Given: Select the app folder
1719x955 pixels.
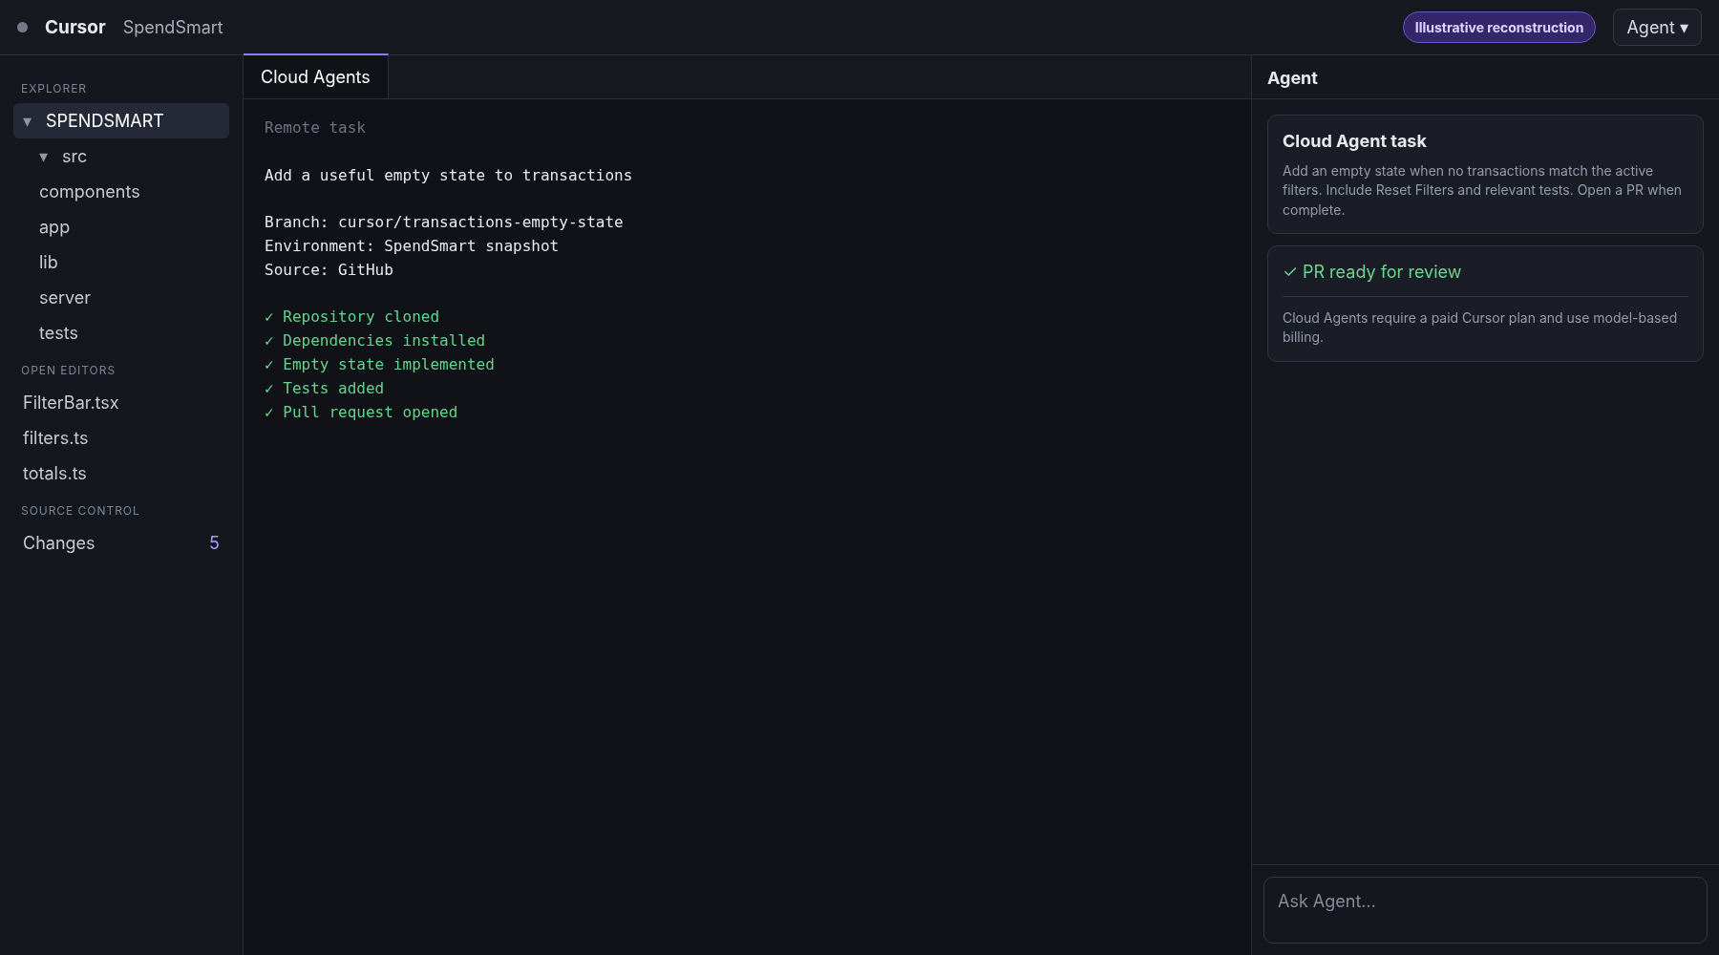Looking at the screenshot, I should [54, 227].
